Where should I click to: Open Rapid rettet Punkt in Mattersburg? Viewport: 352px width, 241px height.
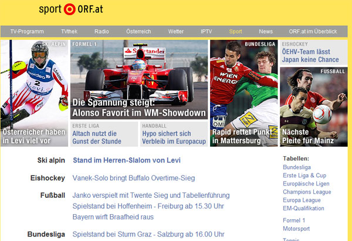[x=242, y=136]
